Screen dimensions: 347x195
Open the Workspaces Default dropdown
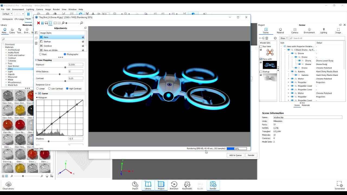point(7,14)
